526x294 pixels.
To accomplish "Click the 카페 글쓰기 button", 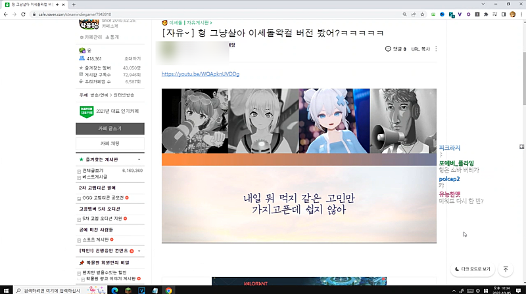I will (x=110, y=129).
